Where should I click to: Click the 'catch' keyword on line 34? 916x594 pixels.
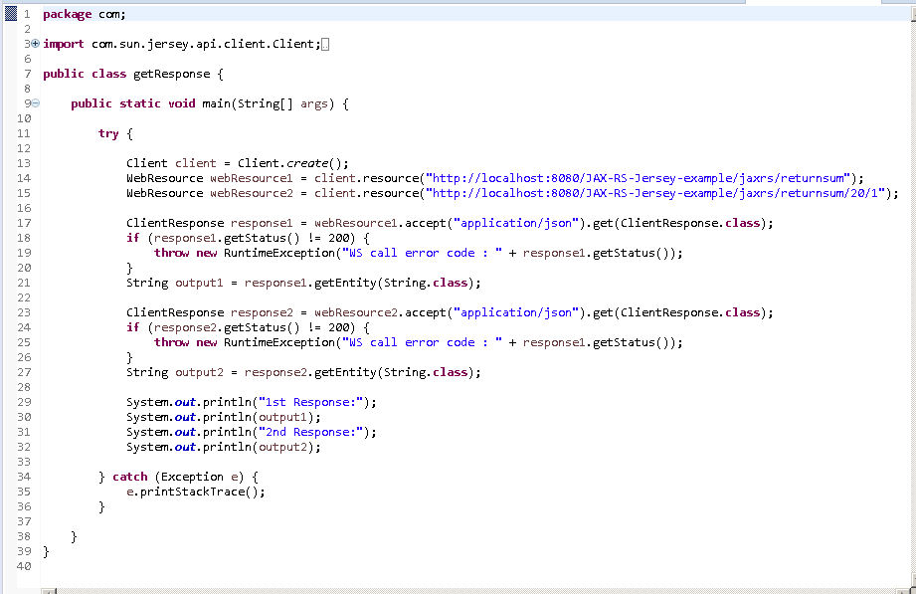click(129, 477)
